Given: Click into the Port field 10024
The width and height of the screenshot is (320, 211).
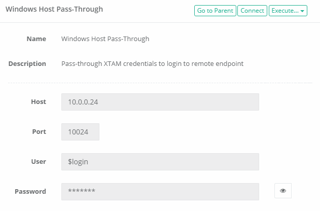Looking at the screenshot, I should (x=80, y=132).
